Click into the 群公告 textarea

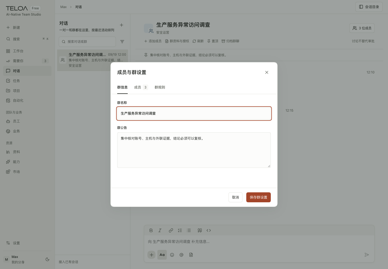[x=194, y=150]
